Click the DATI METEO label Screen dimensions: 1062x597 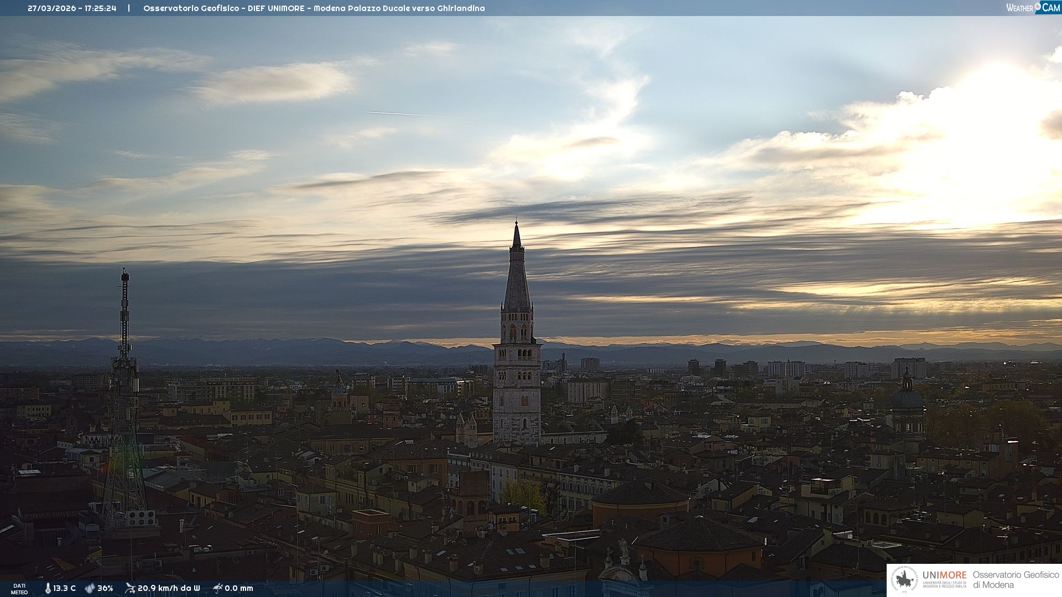(x=19, y=589)
